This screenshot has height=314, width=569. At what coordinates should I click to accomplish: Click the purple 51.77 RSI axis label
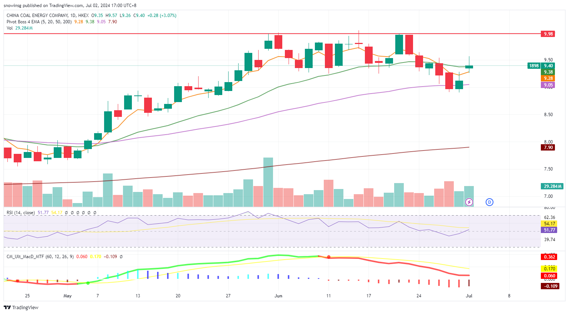point(549,230)
